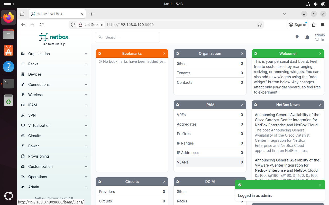329x205 pixels.
Task: Expand the Circuits sidebar menu
Action: 54,136
